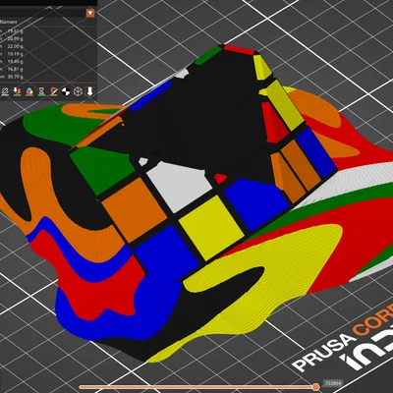Toggle custom G-code visibility icon

[x=54, y=91]
